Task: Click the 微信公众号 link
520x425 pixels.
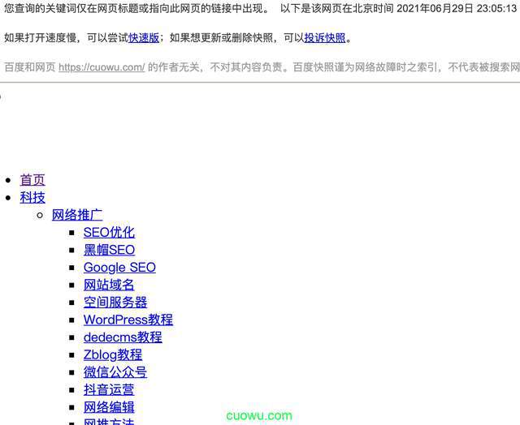Action: tap(115, 372)
